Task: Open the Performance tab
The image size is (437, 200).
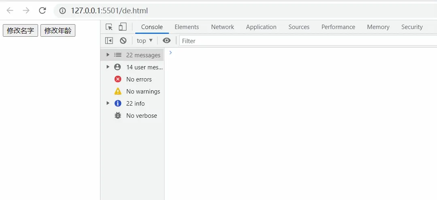Action: coord(338,27)
